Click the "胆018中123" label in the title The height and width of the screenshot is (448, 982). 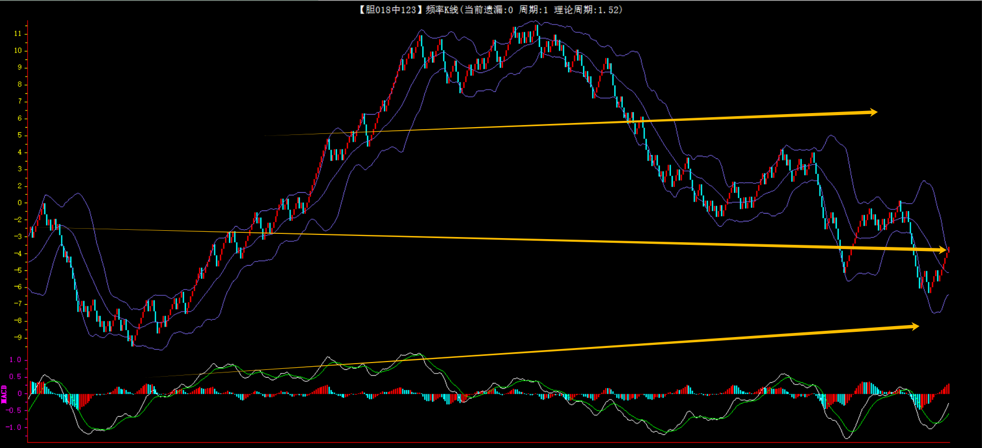391,9
